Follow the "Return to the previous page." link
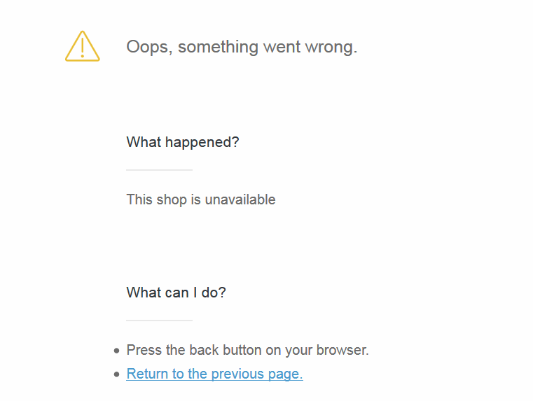This screenshot has height=401, width=533. coord(214,374)
